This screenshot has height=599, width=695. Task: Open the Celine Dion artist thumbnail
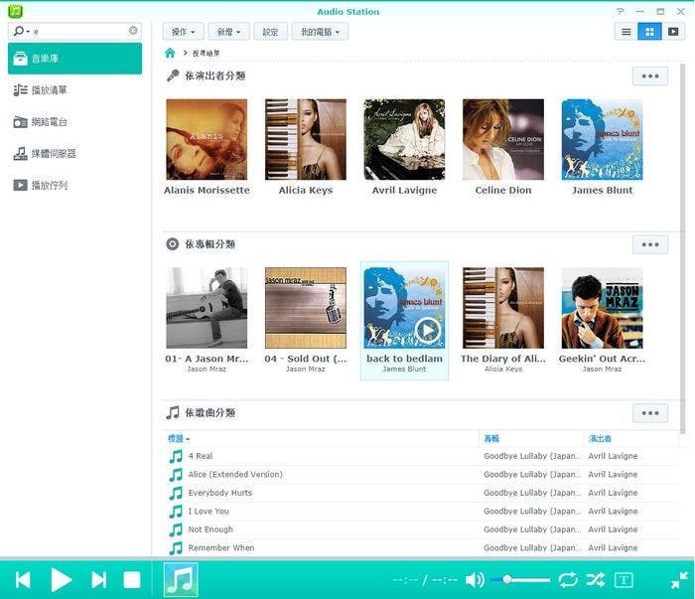(502, 139)
